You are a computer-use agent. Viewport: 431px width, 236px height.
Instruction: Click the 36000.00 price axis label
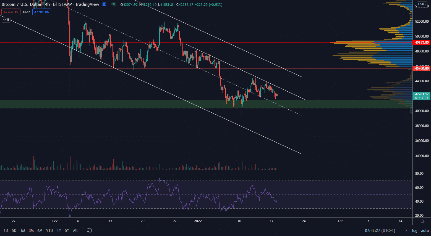(422, 141)
